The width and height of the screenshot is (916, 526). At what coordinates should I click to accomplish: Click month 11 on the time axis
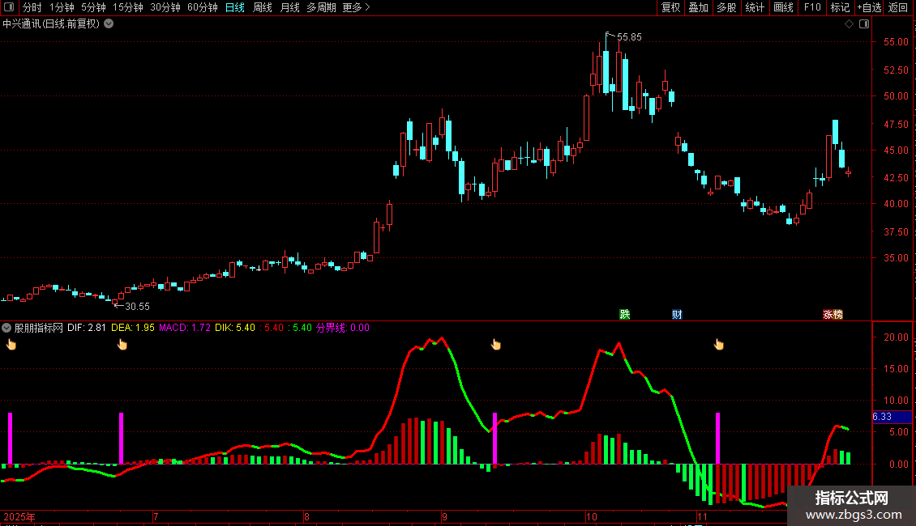coord(702,516)
